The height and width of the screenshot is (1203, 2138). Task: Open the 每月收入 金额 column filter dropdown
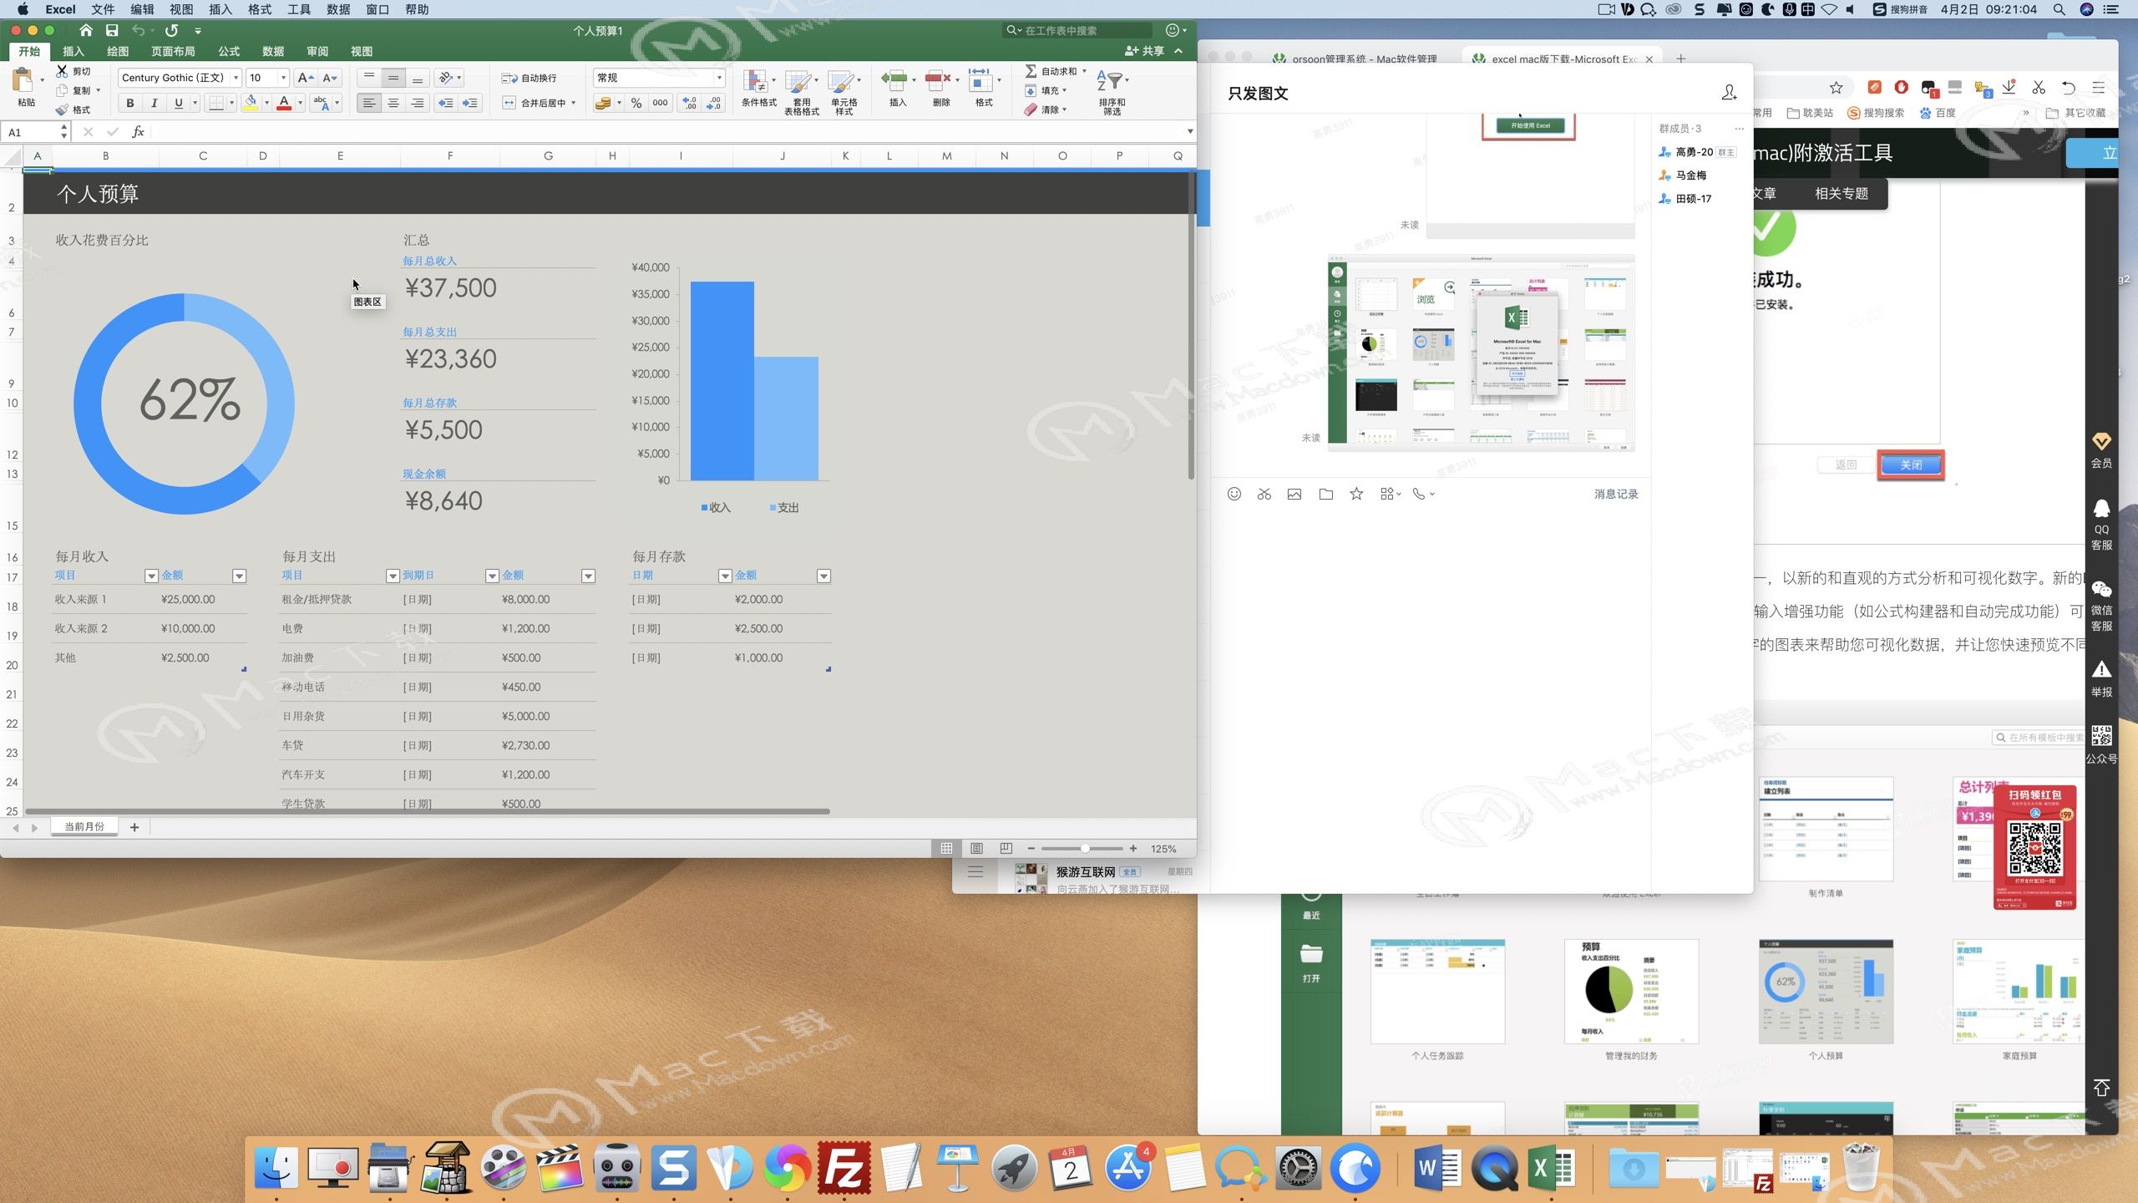pos(239,576)
